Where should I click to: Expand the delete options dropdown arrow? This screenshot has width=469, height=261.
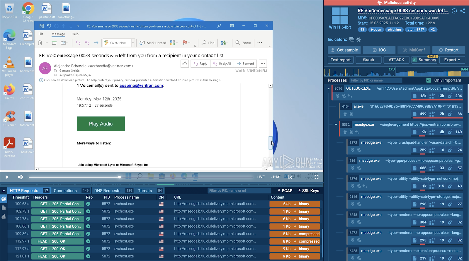click(47, 43)
